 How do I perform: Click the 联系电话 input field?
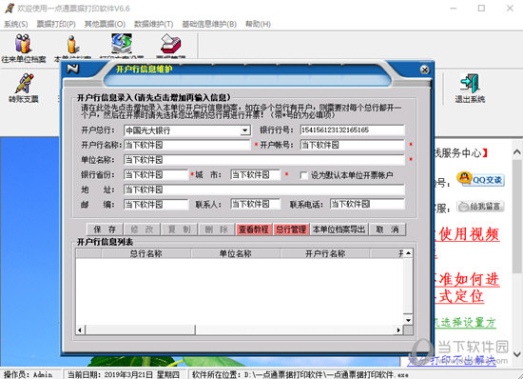367,204
